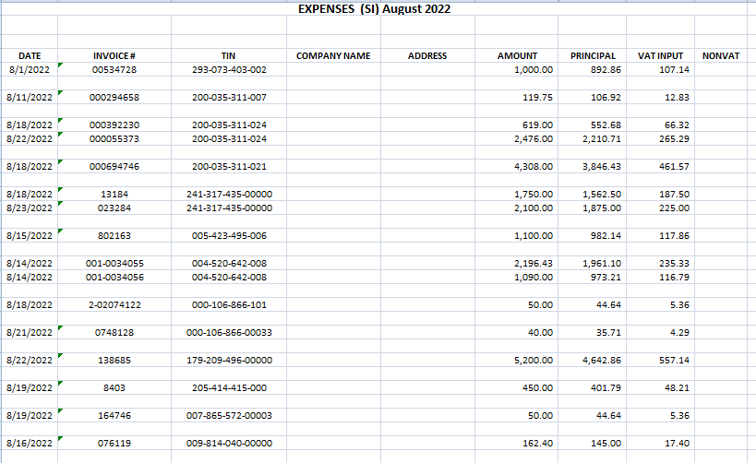Select empty company name cell for invoice 802163
The height and width of the screenshot is (463, 756).
(333, 235)
